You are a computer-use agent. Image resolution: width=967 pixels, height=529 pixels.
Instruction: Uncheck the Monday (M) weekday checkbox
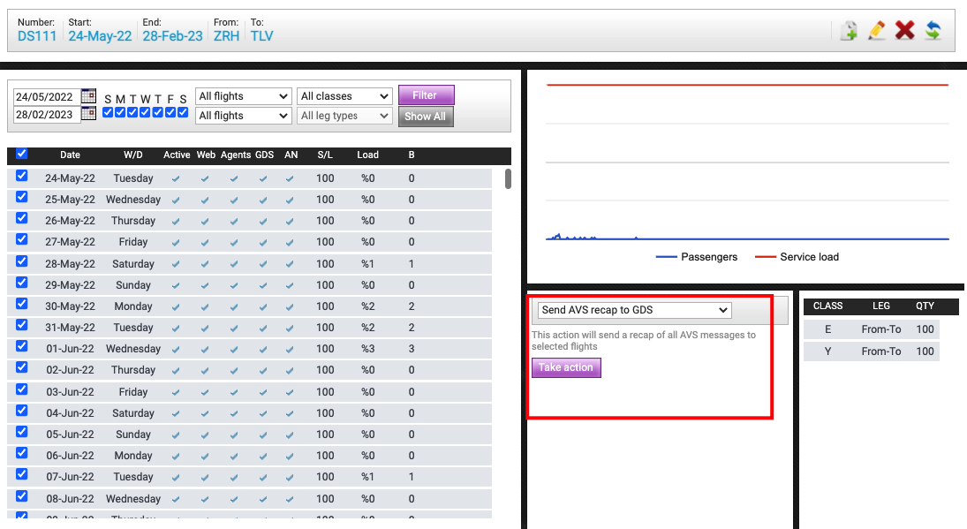point(120,112)
